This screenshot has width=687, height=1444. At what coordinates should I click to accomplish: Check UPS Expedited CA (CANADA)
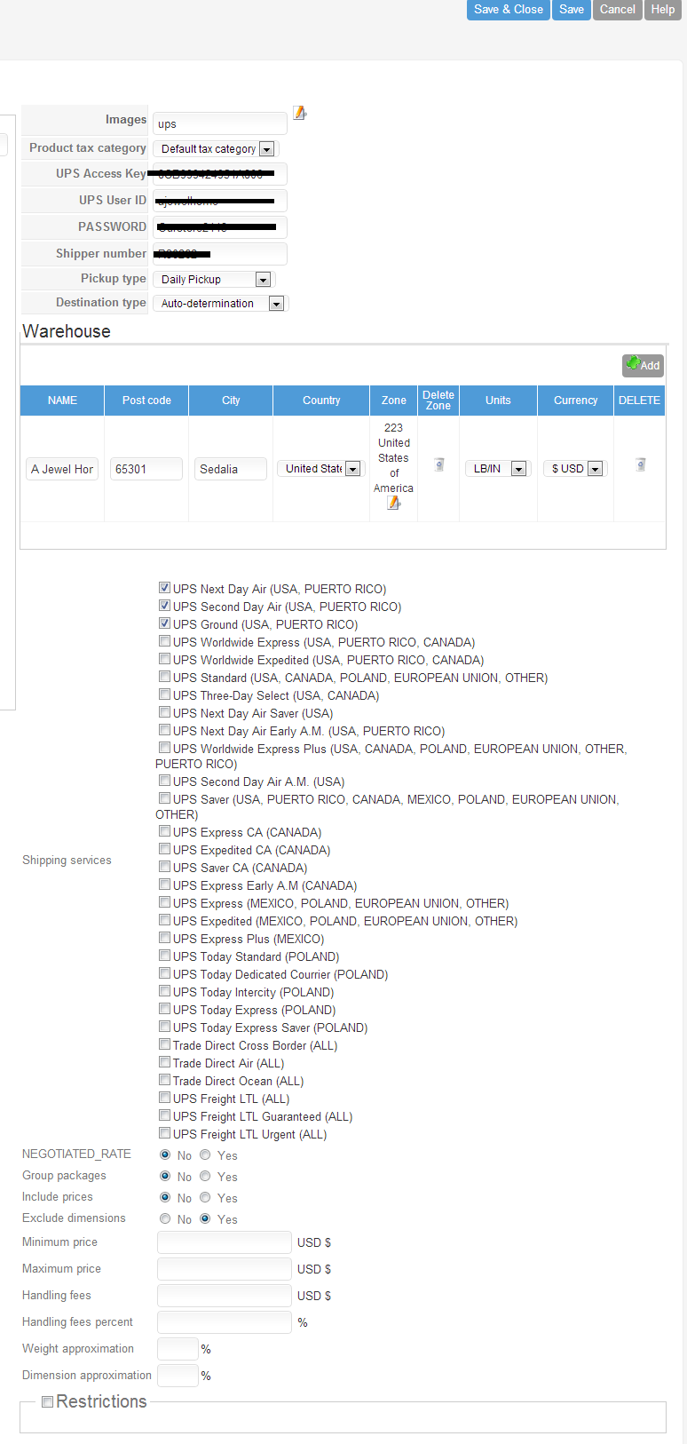pyautogui.click(x=164, y=849)
